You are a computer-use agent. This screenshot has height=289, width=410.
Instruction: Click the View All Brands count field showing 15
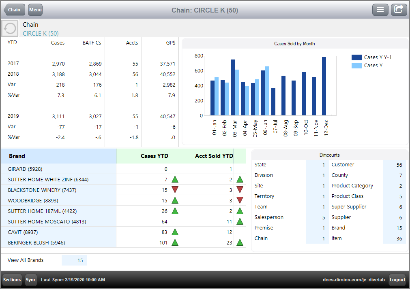tap(74, 260)
